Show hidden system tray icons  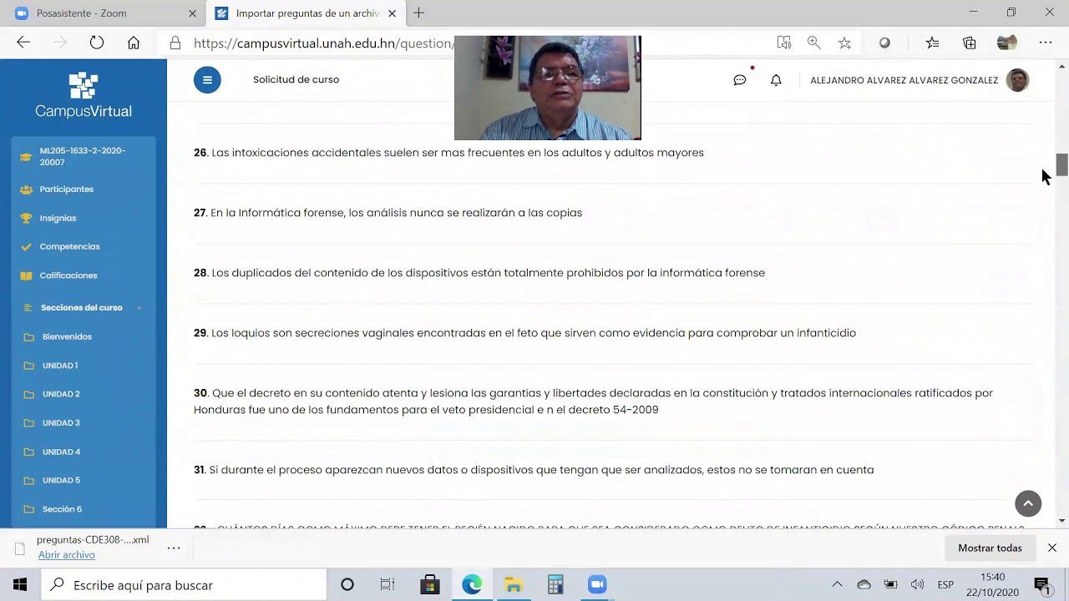pos(837,584)
